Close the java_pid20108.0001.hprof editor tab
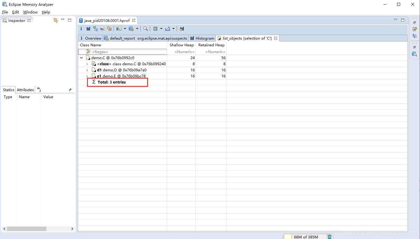Viewport: 420px width, 239px height. point(134,20)
